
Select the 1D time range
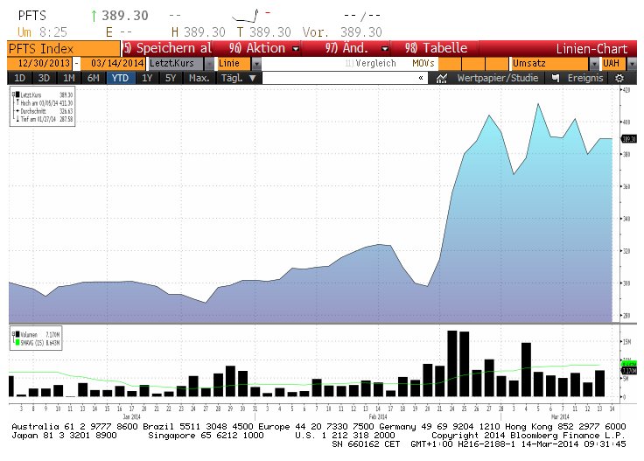coord(18,78)
